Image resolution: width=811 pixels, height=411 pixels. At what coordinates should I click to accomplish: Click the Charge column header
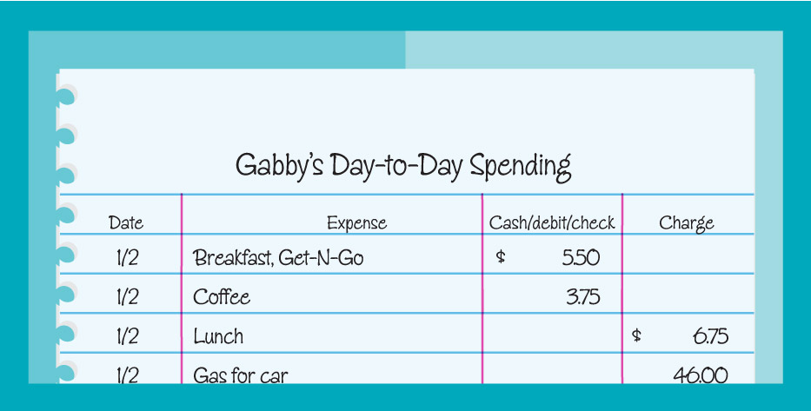(x=686, y=222)
